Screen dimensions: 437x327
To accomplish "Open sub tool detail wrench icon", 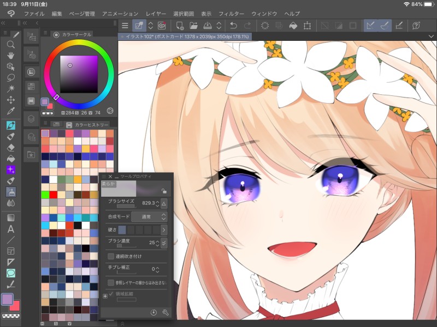I will [x=166, y=312].
